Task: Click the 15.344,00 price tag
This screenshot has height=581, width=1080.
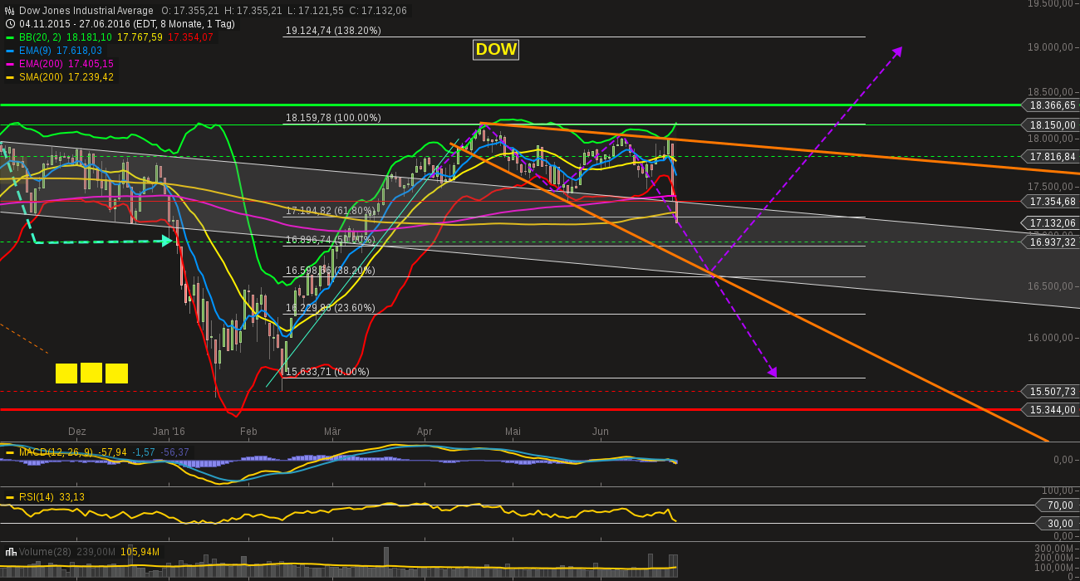Action: (1051, 410)
